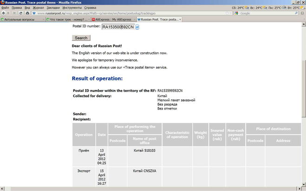Image resolution: width=306 pixels, height=191 pixels.
Task: Click the Сб: 24°C weather forecast
Action: click(x=241, y=8)
